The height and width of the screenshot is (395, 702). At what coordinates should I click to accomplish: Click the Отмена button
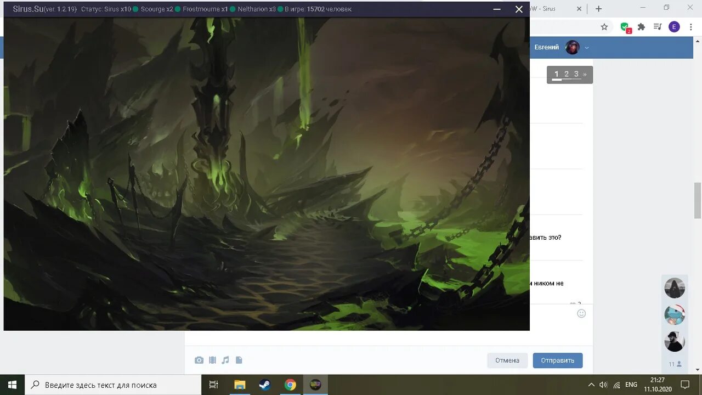(507, 360)
